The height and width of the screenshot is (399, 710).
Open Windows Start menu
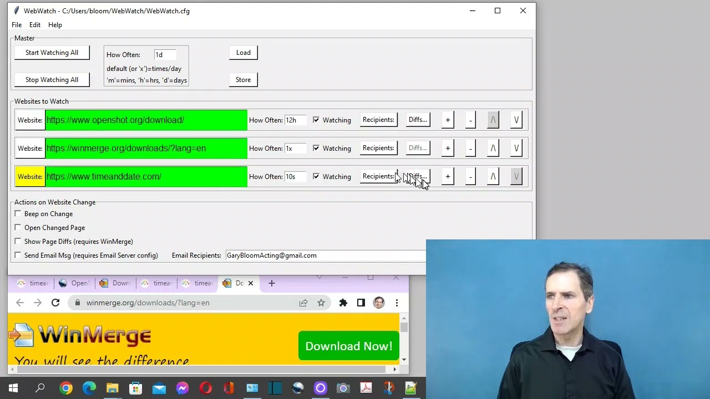13,388
